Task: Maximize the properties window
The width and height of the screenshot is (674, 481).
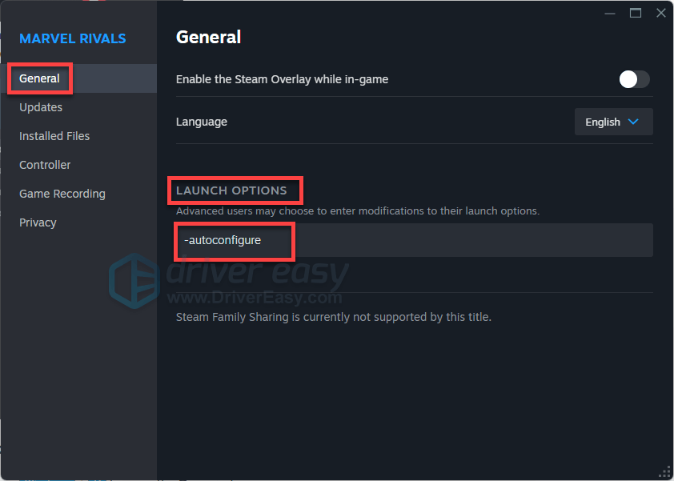Action: click(636, 13)
